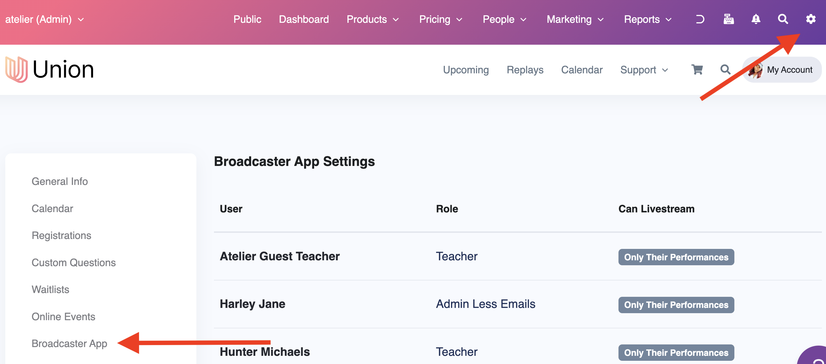
Task: Toggle Atelier Guest Teacher's livestream permission badge
Action: (x=676, y=257)
